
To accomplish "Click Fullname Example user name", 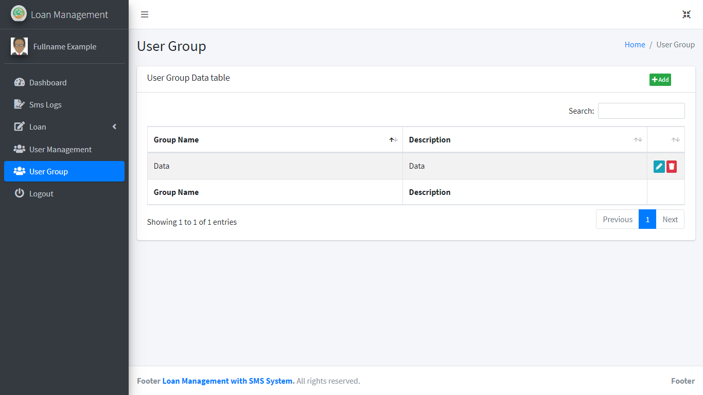I will tap(65, 46).
